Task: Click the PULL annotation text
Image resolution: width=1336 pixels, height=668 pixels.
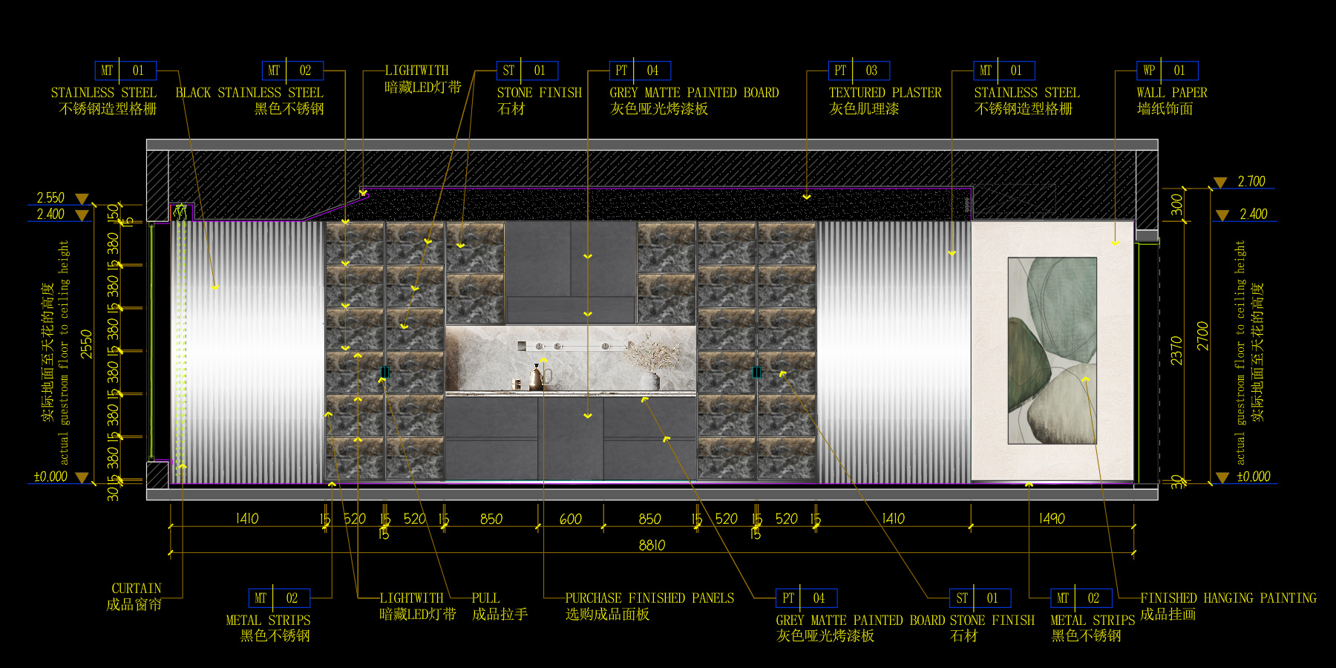Action: point(485,598)
